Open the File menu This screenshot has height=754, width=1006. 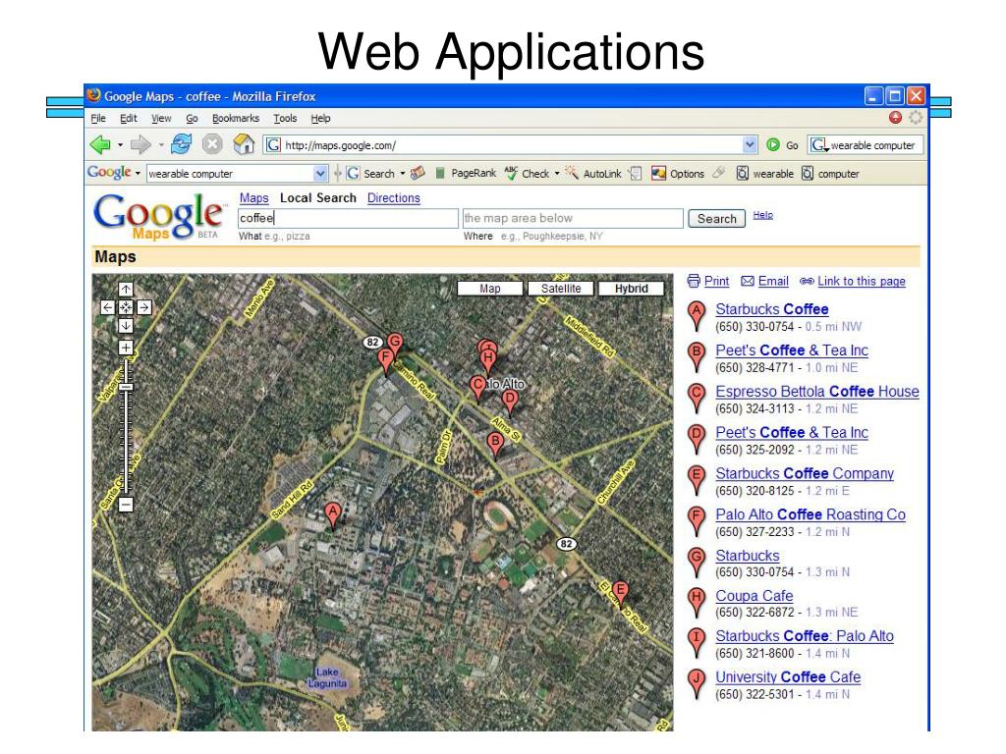(x=98, y=118)
